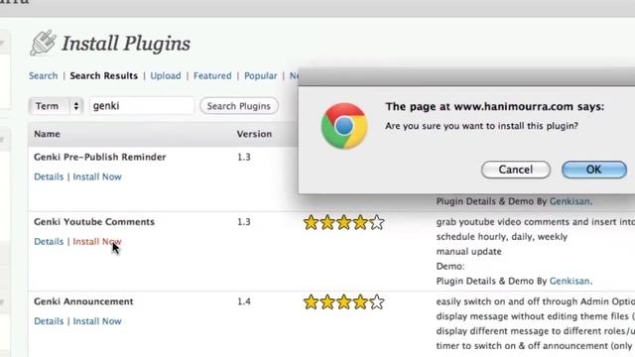Install Now for Genki Youtube Comments
This screenshot has width=635, height=357.
pos(97,242)
